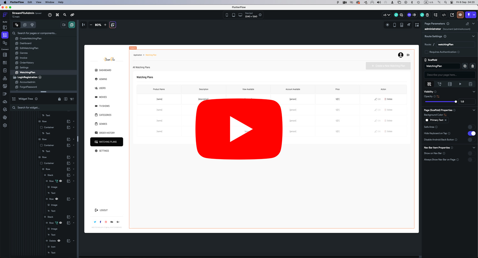Open the View menu in the menu bar
The height and width of the screenshot is (258, 478).
pyautogui.click(x=39, y=2)
